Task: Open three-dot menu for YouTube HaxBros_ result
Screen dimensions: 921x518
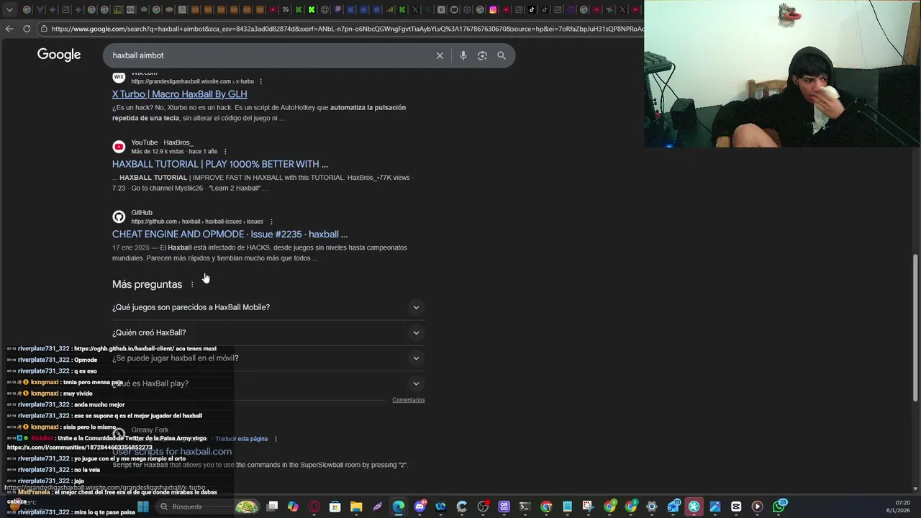Action: pos(225,152)
